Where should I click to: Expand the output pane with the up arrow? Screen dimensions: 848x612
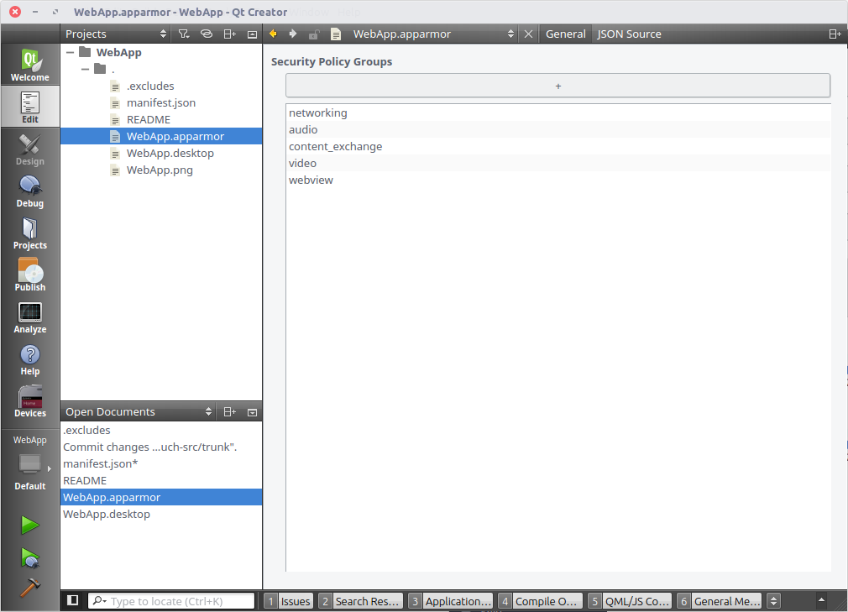821,599
